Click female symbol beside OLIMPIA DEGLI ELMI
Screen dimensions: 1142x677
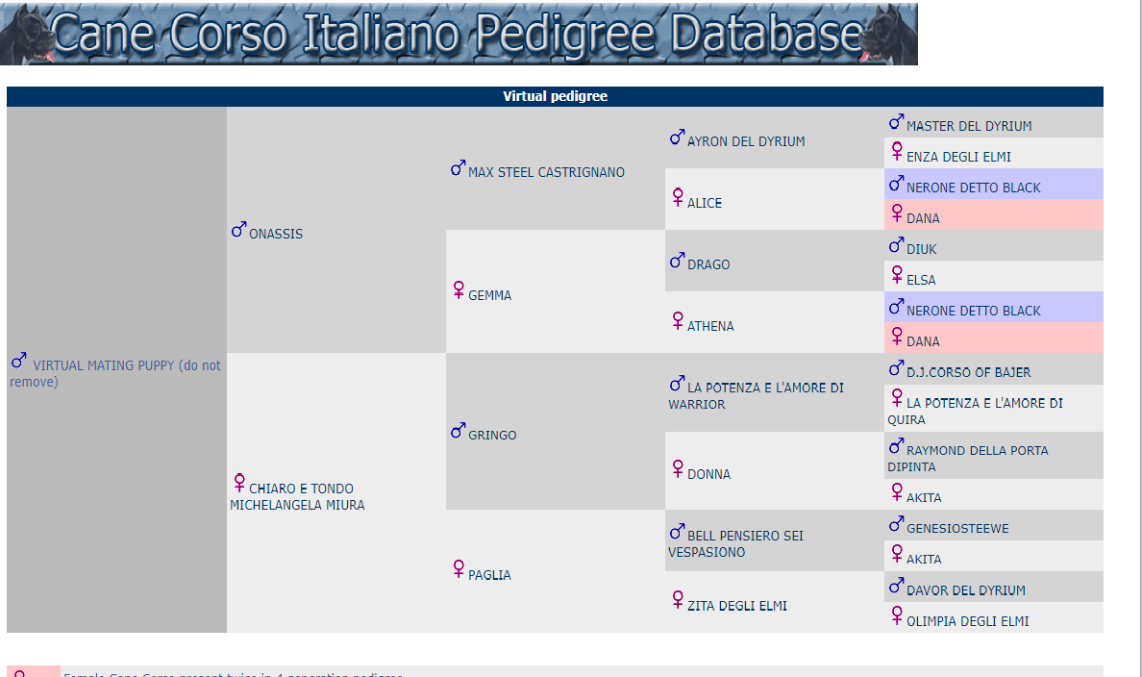tap(897, 615)
